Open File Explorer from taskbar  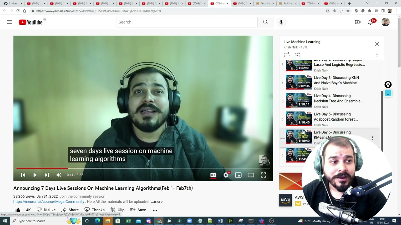pos(108,221)
